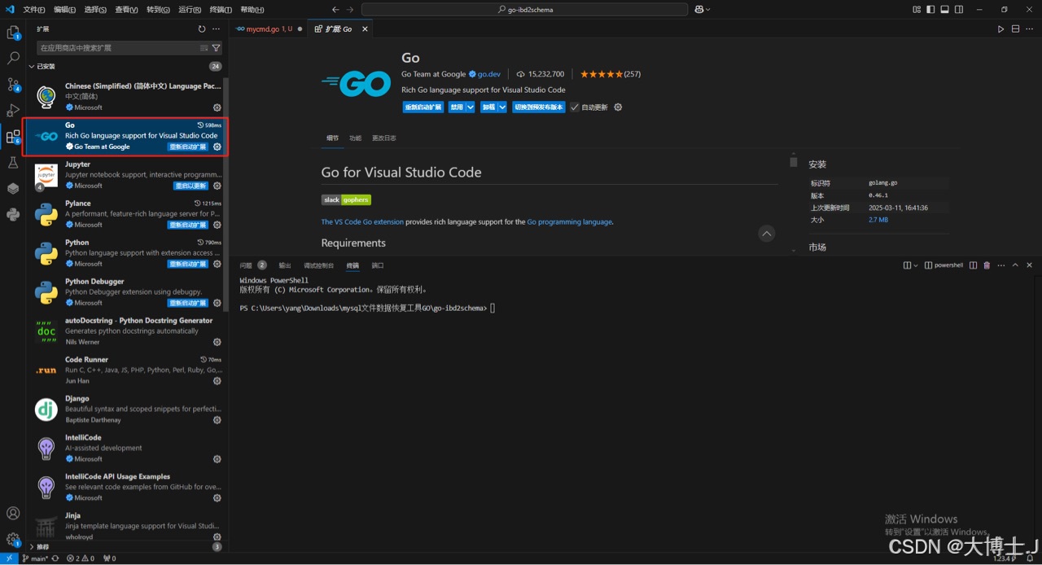Focus the extension marketplace search field

click(x=118, y=48)
